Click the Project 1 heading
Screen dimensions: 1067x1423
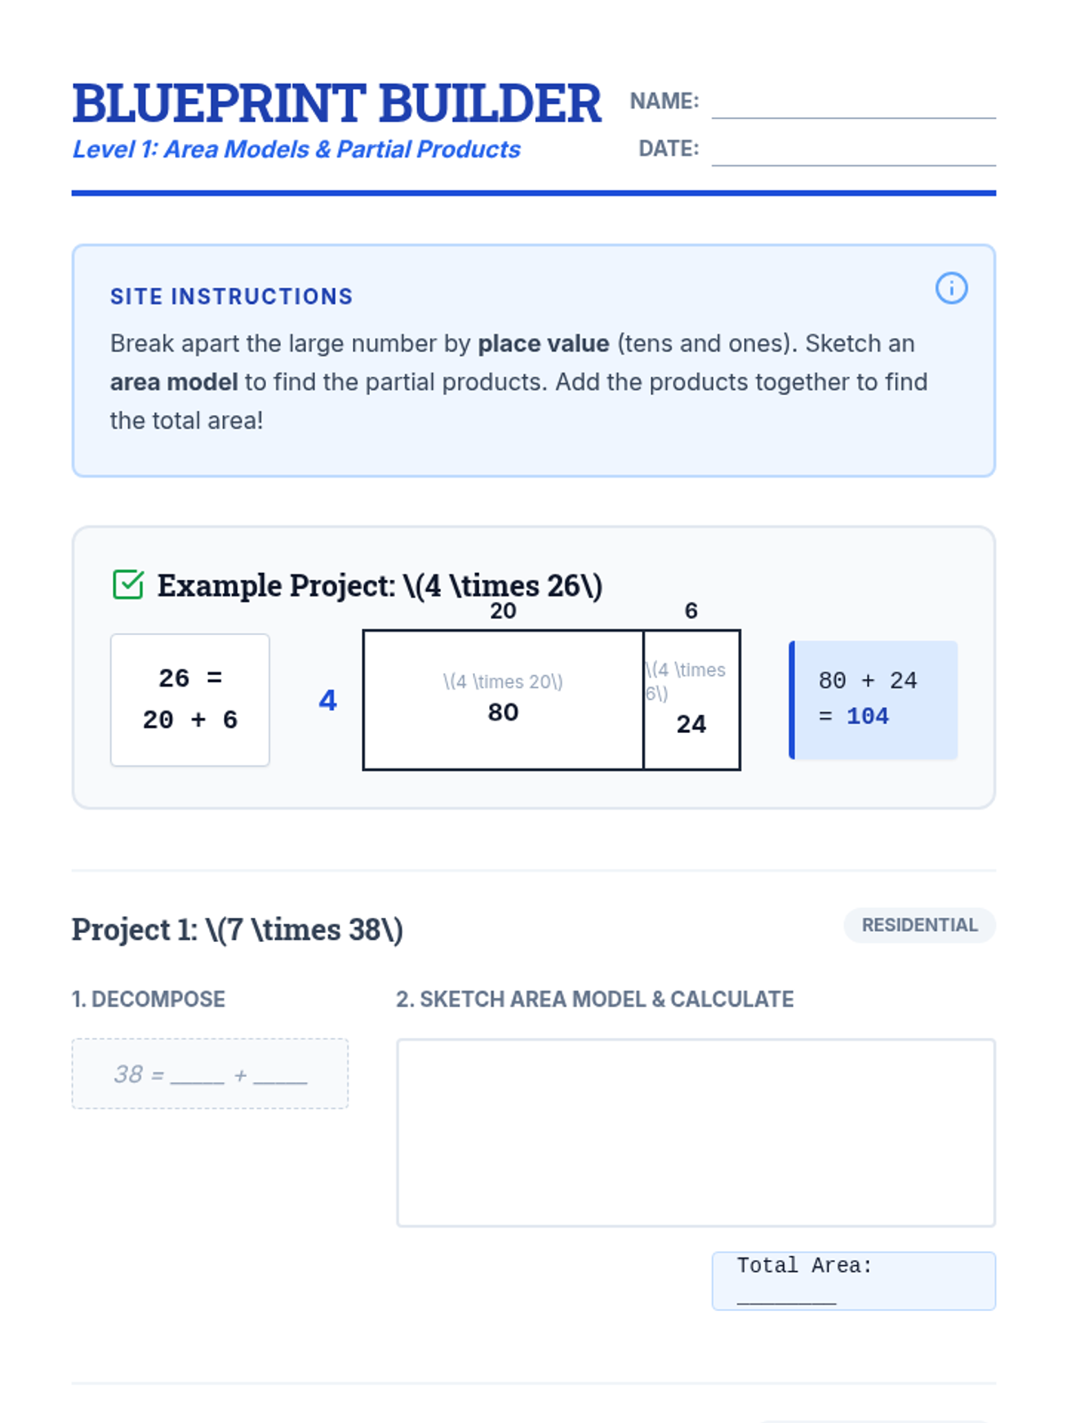click(237, 929)
